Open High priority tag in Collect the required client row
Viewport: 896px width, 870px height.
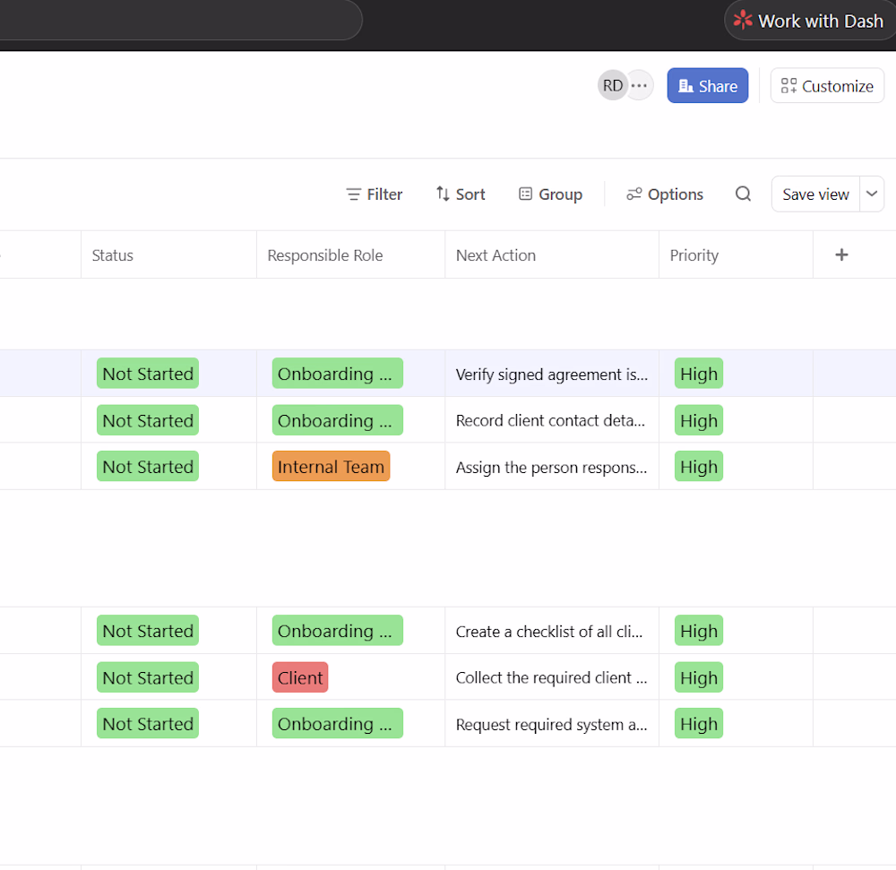tap(698, 677)
